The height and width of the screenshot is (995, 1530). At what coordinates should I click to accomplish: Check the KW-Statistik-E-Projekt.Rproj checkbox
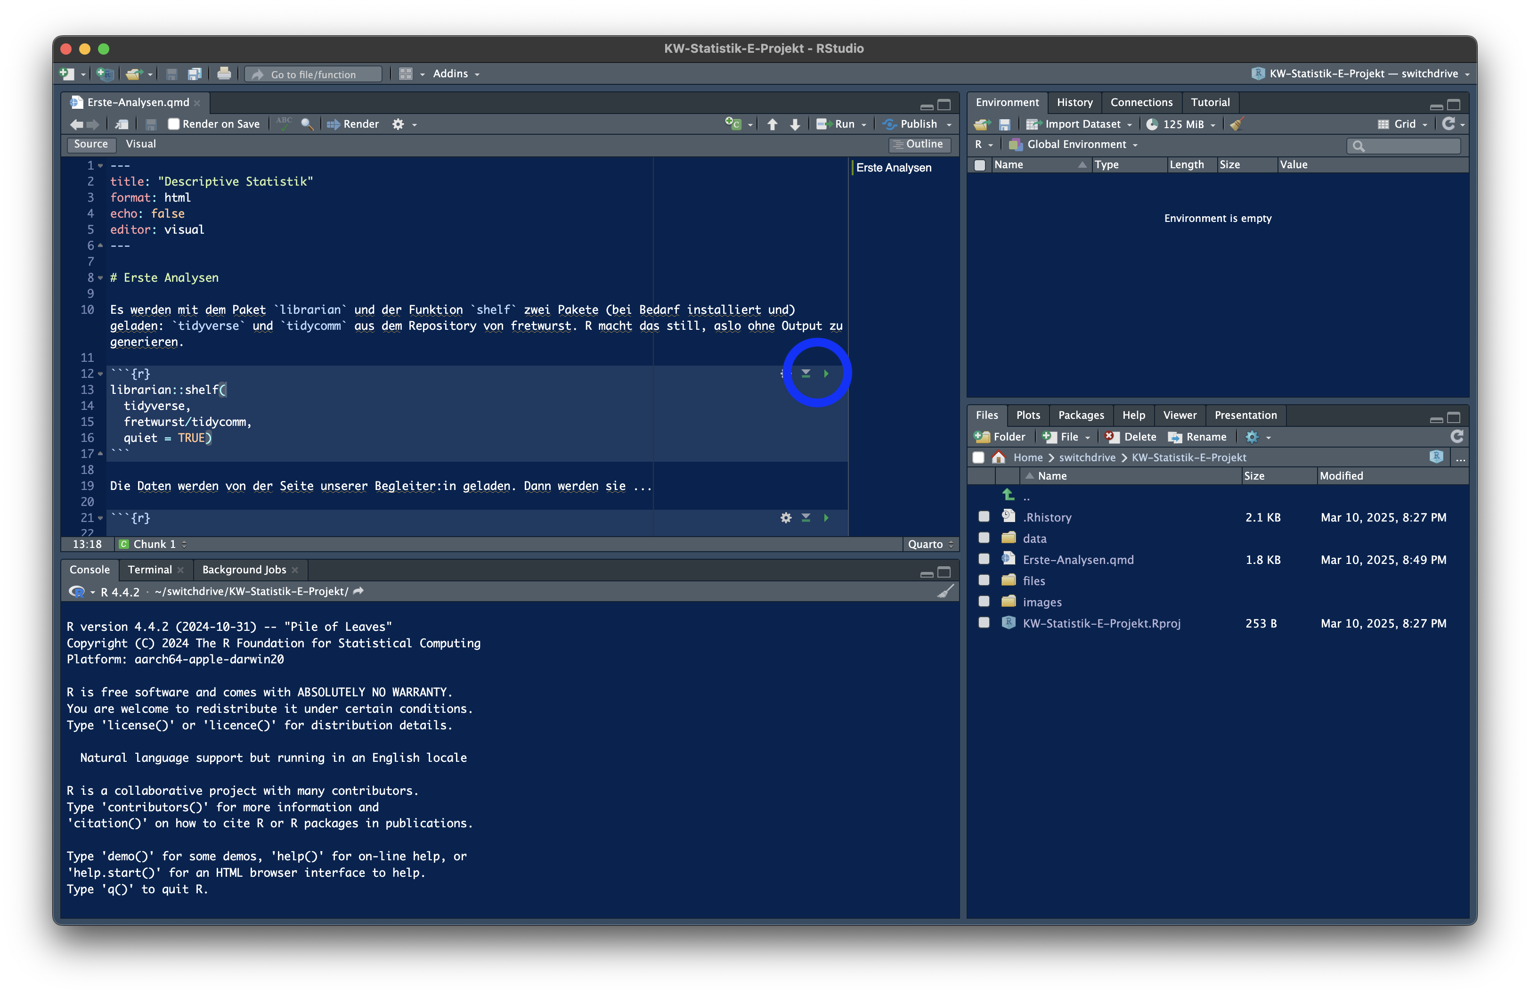tap(984, 623)
